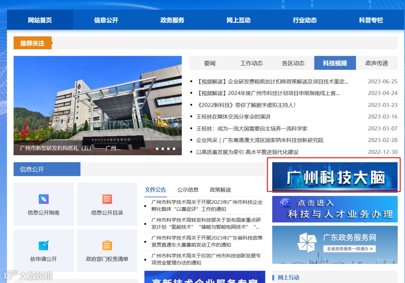This screenshot has height=283, width=405.
Task: Open 王桂林在媒体交流分享会的演讲 link
Action: 233,117
